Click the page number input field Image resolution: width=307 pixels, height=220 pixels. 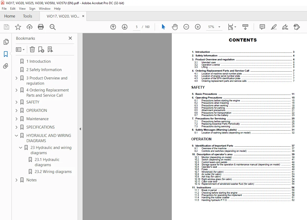pos(137,27)
